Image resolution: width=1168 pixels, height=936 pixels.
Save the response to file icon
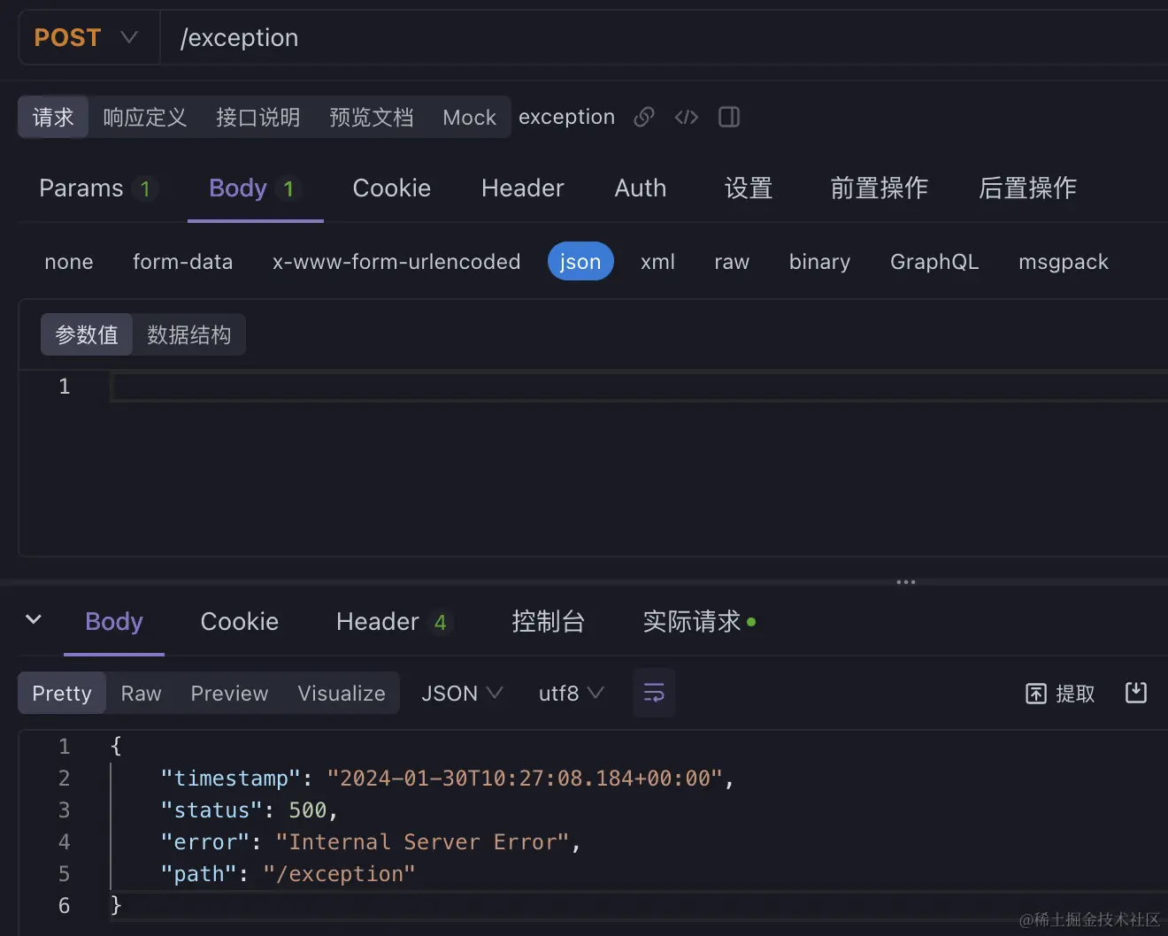coord(1136,693)
